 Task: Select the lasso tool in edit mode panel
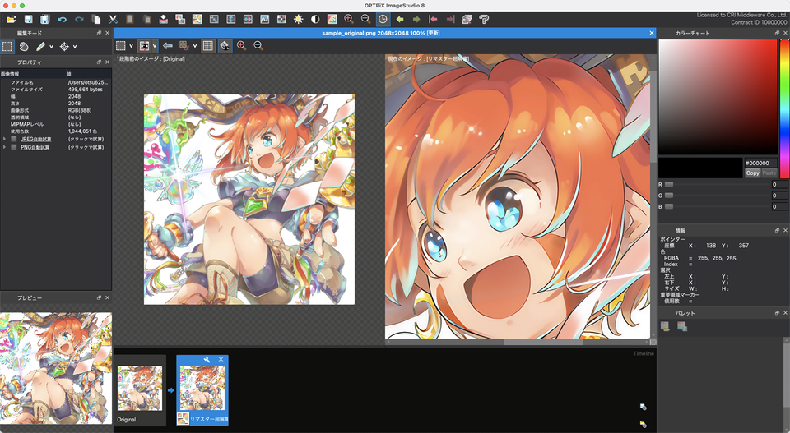(24, 46)
